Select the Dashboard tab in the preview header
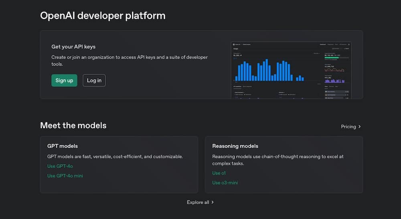 click(323, 44)
